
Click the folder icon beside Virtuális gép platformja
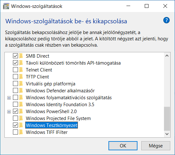pos(21,83)
